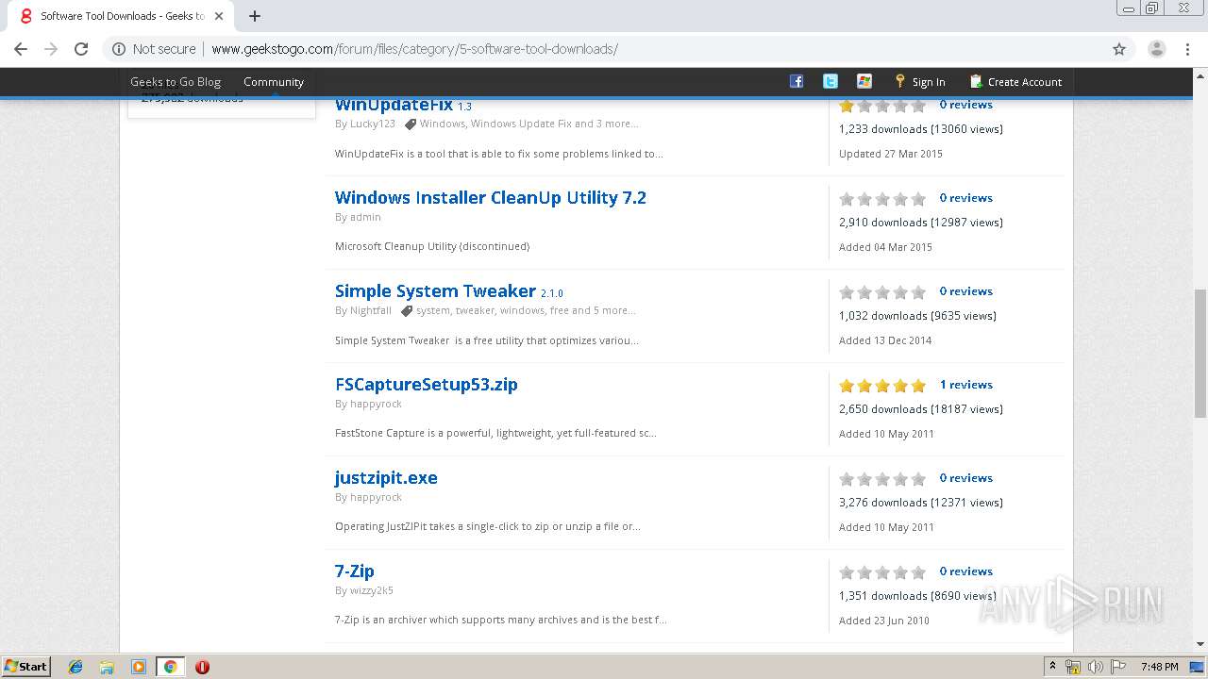The height and width of the screenshot is (679, 1208).
Task: Open the WinUpdateFix download title
Action: [x=394, y=105]
